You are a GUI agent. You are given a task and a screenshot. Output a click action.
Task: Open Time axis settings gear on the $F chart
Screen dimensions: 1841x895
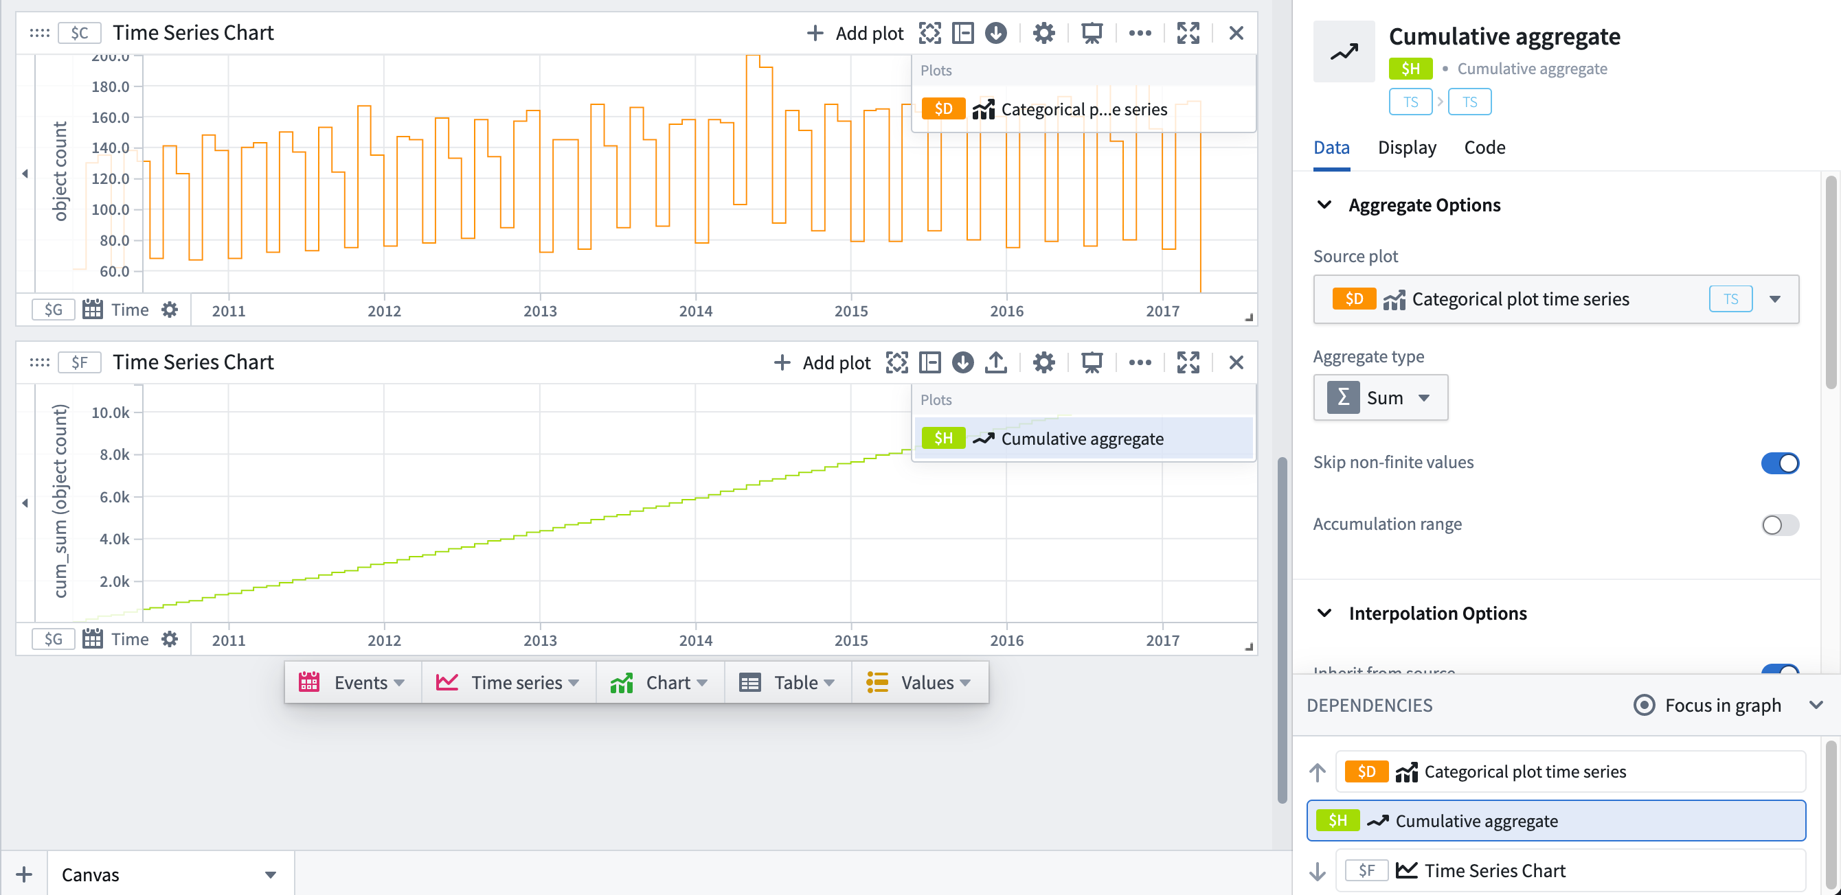pyautogui.click(x=170, y=638)
